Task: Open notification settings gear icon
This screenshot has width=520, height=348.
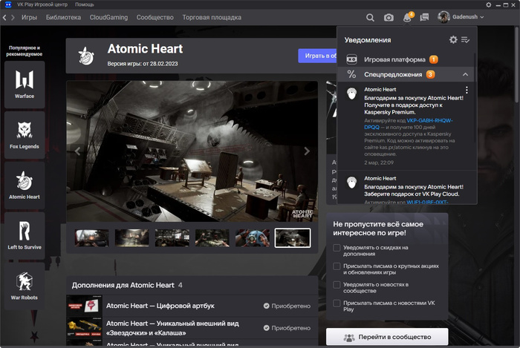Action: click(453, 39)
